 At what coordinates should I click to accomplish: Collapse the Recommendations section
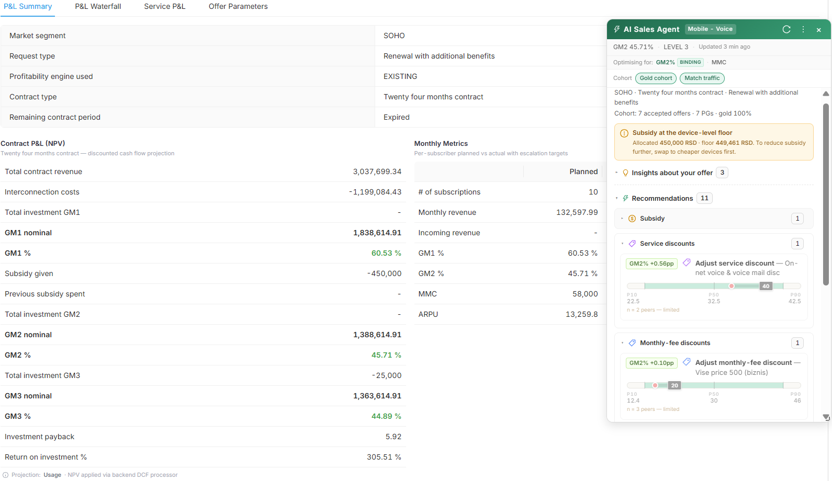pos(662,198)
